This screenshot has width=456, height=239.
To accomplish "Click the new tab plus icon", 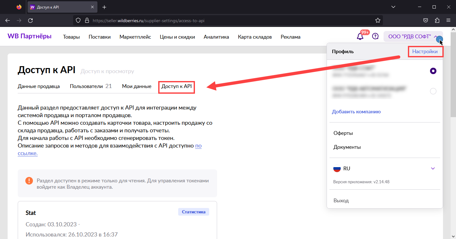I will click(104, 7).
